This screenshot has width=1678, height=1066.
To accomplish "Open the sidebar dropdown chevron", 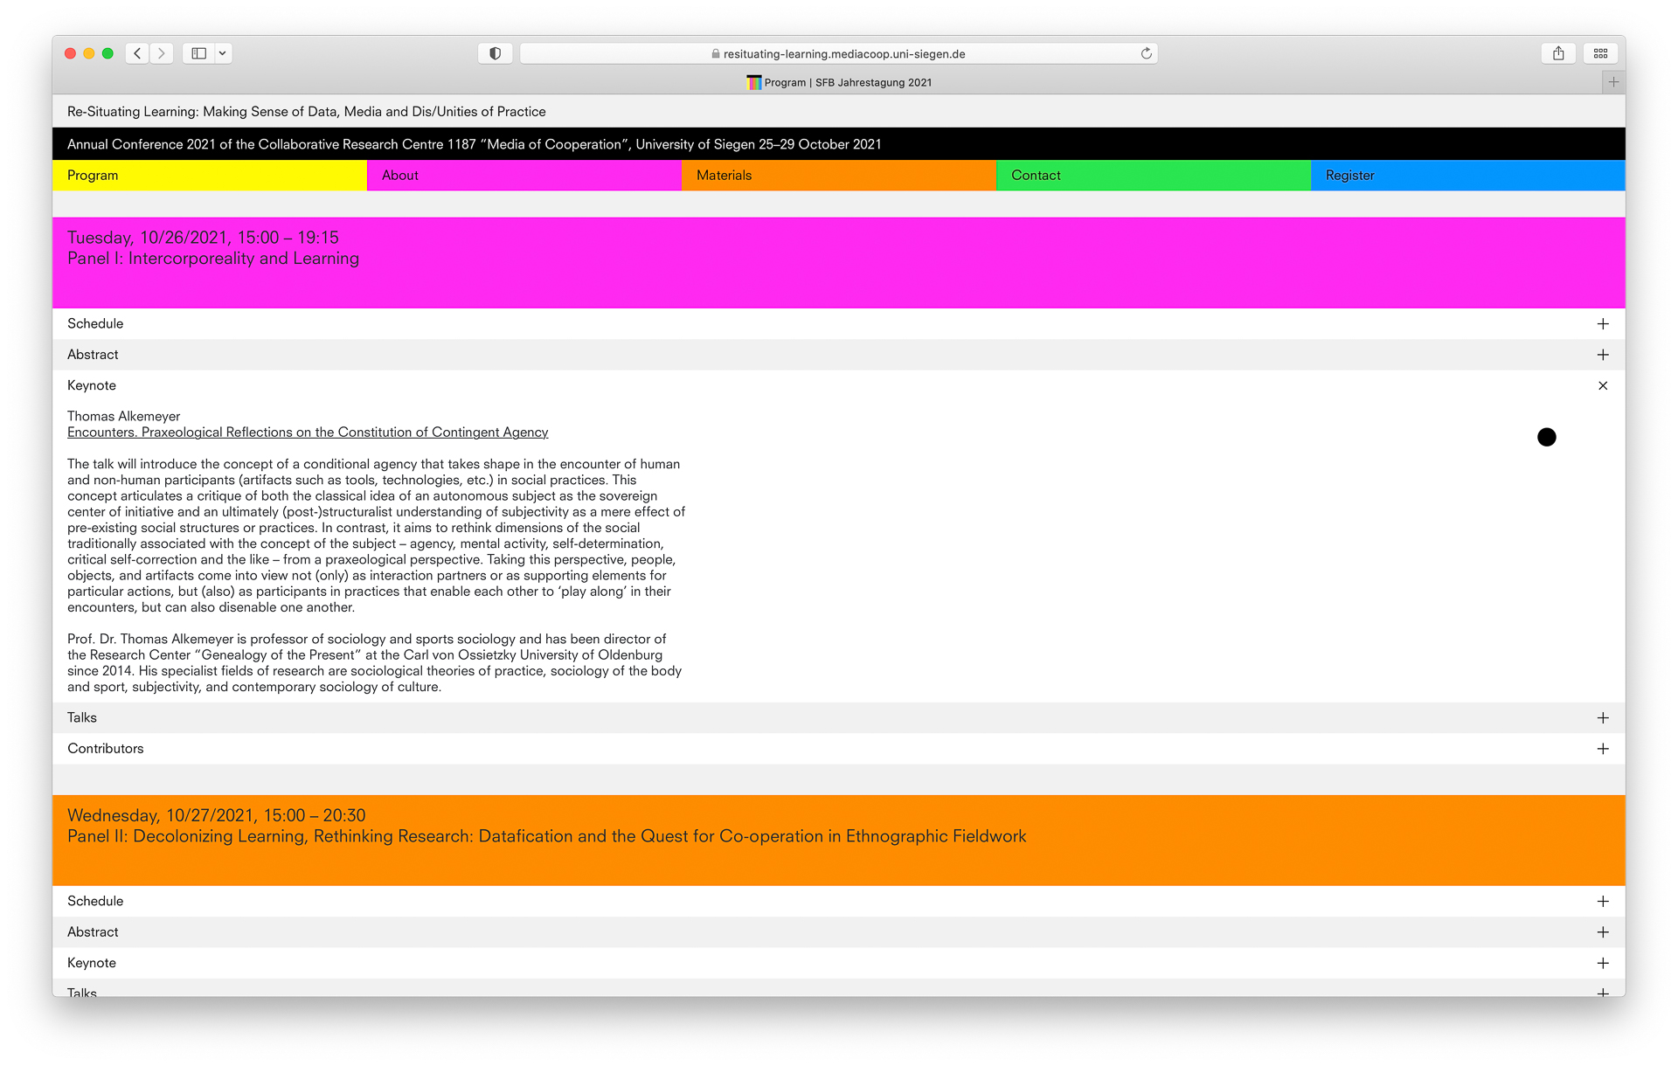I will coord(223,53).
